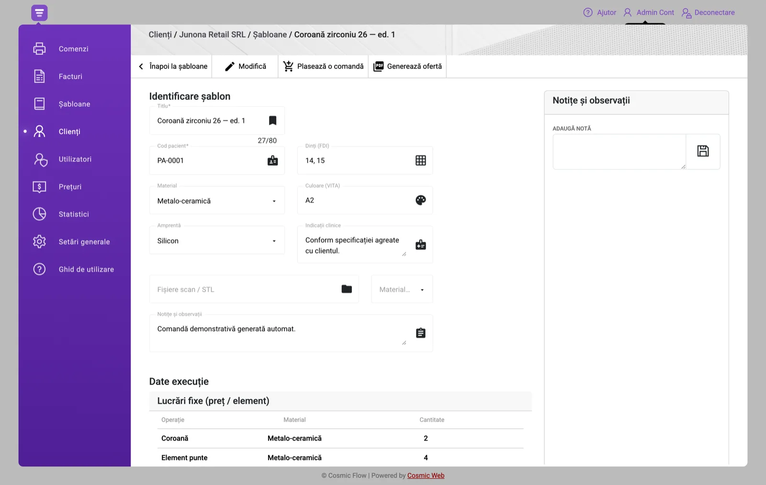Viewport: 766px width, 485px height.
Task: Open the Material dropdown next to scan files
Action: tap(402, 289)
